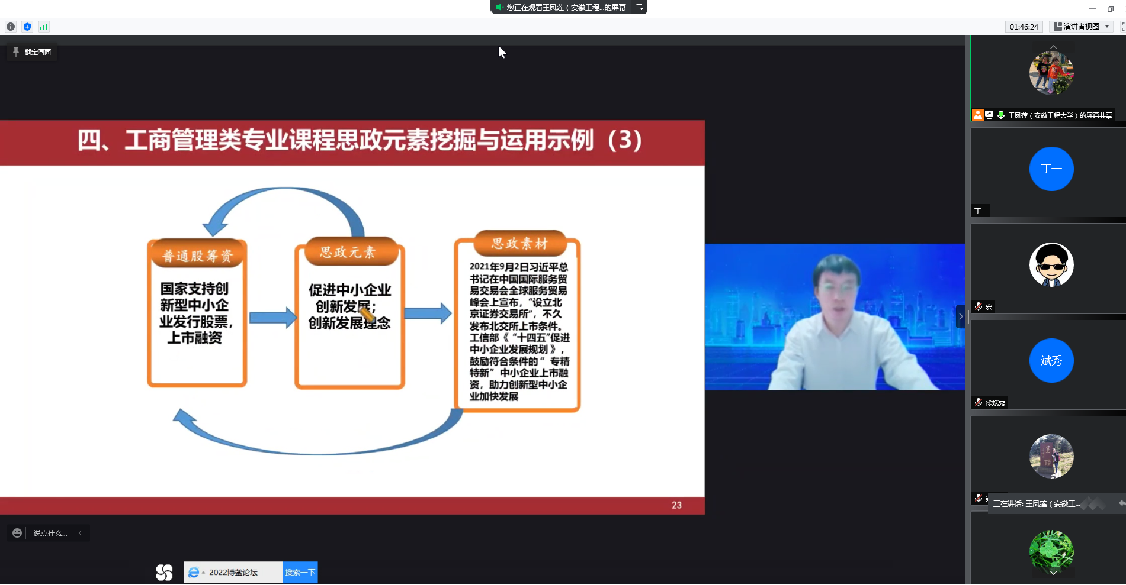1126x585 pixels.
Task: Click the fullscreen icon beside speaker view
Action: 1122,27
